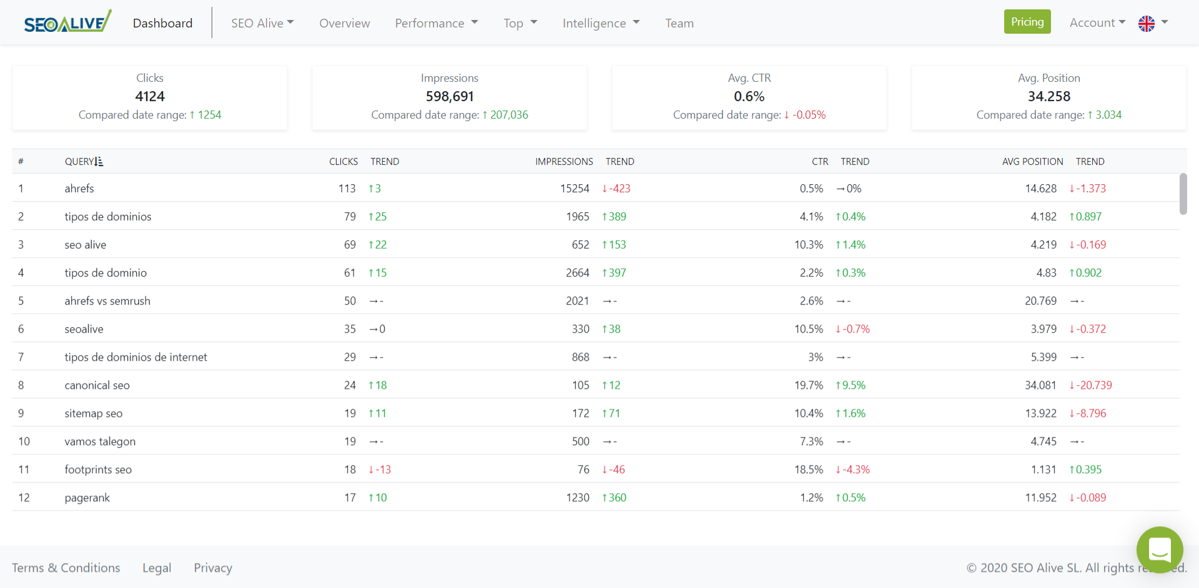Select the 'ahrefs' query row
1199x588 pixels.
point(596,188)
